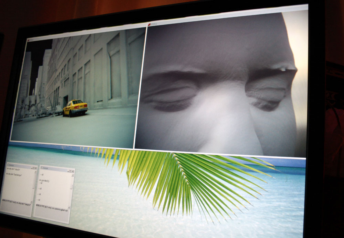Maximize the left console window
Image resolution: width=344 pixels, height=238 pixels.
(34, 168)
